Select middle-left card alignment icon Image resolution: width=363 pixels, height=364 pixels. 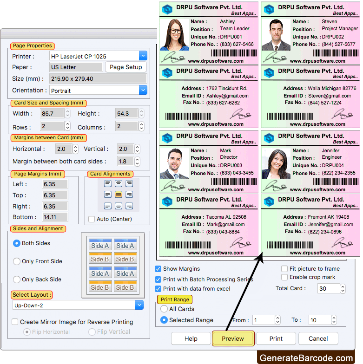click(108, 194)
